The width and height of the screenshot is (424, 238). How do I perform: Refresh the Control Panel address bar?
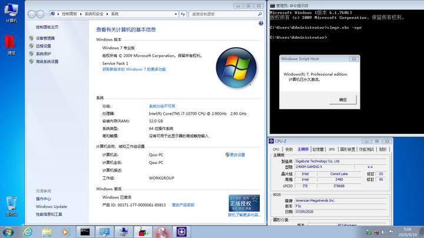pos(183,14)
